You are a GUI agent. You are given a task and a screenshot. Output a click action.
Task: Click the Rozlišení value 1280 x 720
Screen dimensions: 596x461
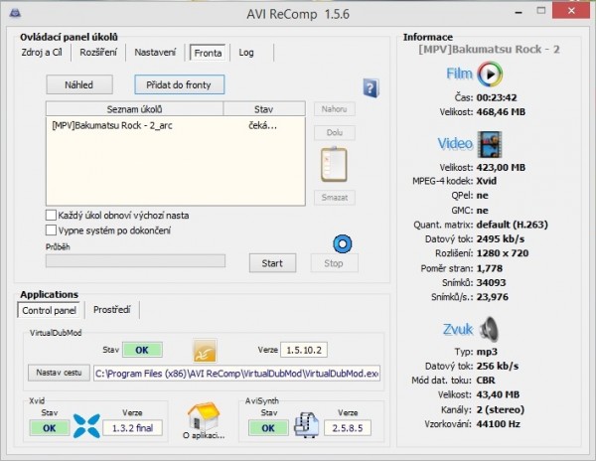tap(503, 253)
